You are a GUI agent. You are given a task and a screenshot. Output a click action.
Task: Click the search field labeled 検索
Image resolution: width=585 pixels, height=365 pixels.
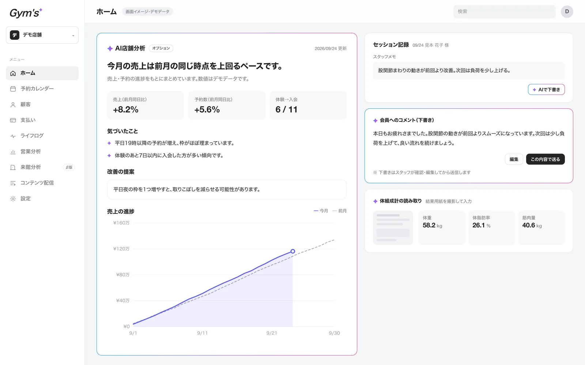pos(504,12)
